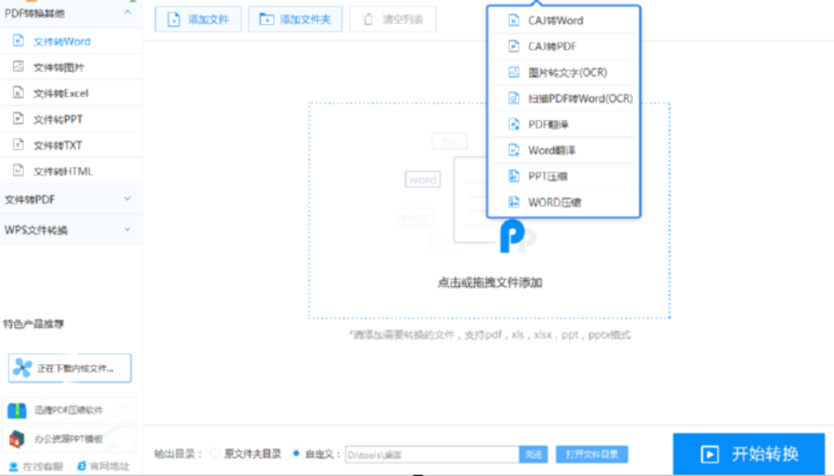Click the 正在下载内核文件 status box
Viewport: 834px width, 476px height.
click(x=69, y=368)
